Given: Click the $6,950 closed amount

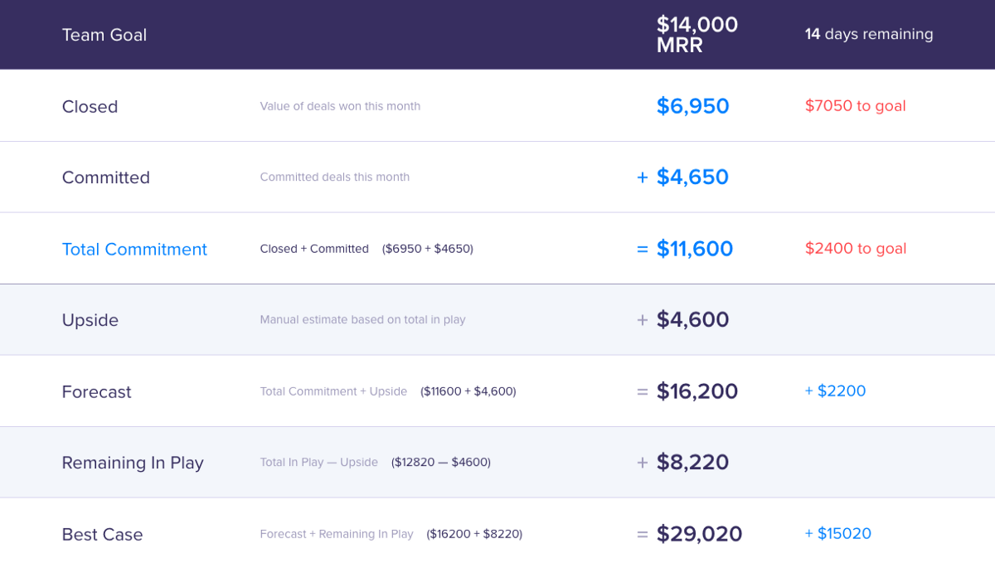Looking at the screenshot, I should [693, 106].
